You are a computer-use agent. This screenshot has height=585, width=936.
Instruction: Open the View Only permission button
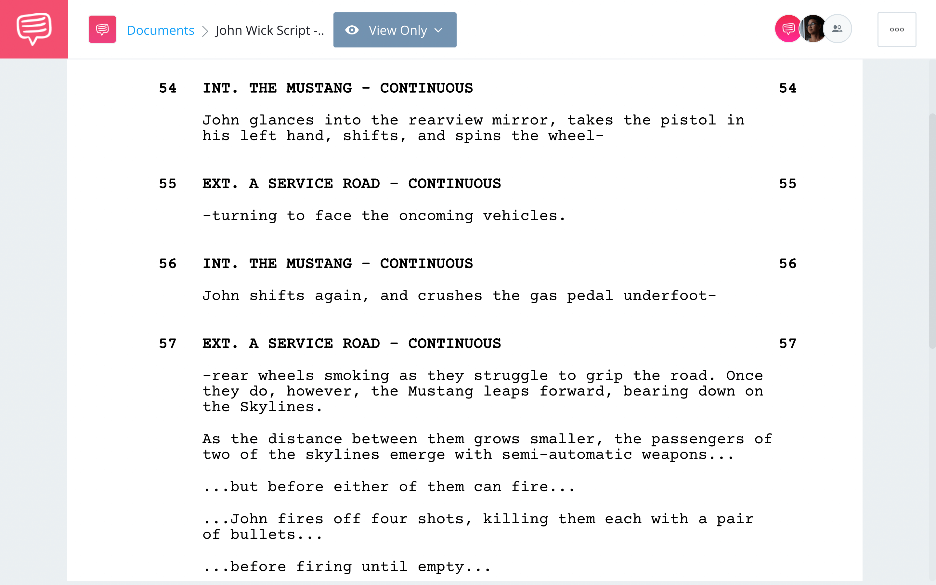click(394, 30)
